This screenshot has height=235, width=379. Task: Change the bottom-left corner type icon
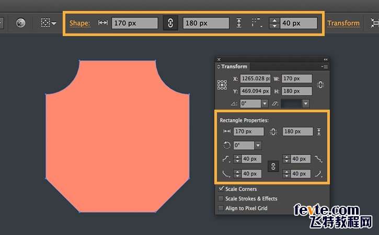(x=226, y=174)
